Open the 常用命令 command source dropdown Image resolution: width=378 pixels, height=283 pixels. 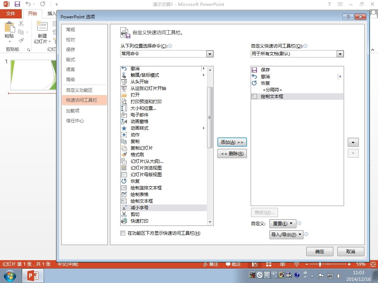[210, 54]
